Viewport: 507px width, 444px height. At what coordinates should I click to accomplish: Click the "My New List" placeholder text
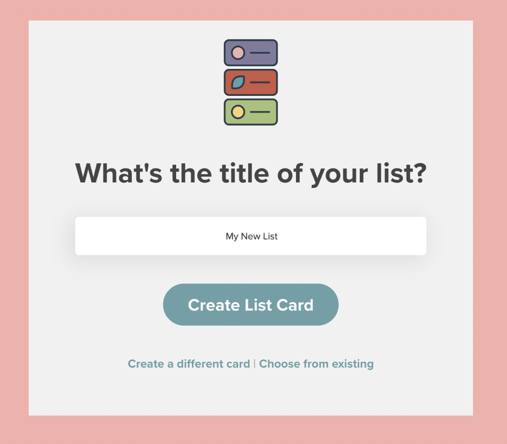click(251, 236)
